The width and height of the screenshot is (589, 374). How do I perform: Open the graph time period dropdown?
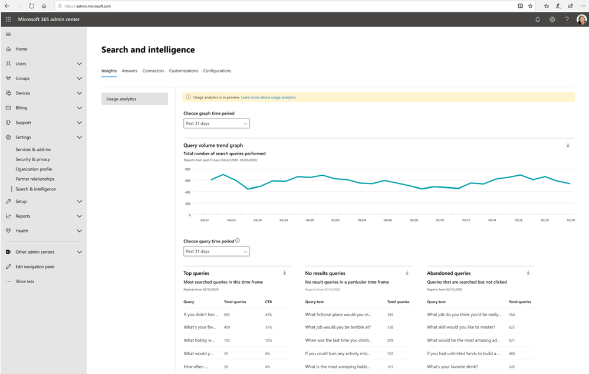[x=216, y=123]
